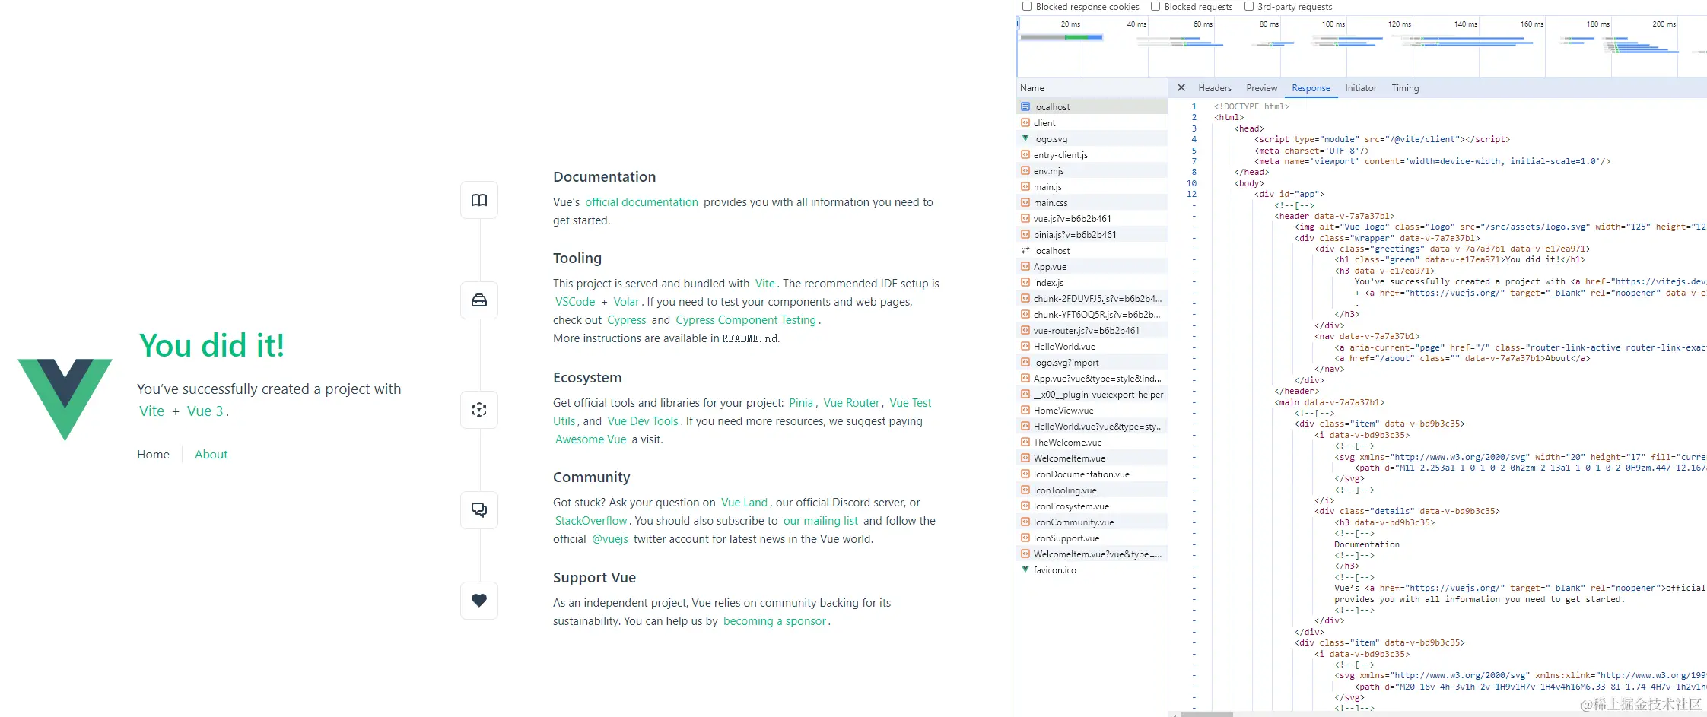
Task: Open the StackOverflow link
Action: [x=591, y=521]
